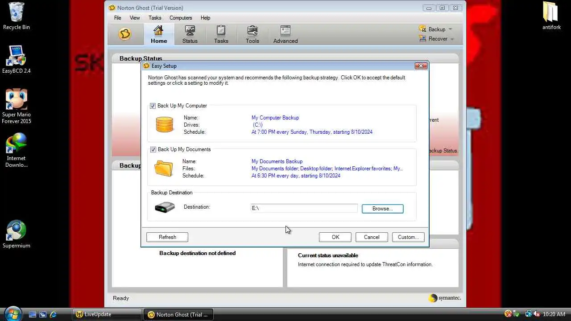Switch to the LiveUpdate taskbar window

point(107,314)
